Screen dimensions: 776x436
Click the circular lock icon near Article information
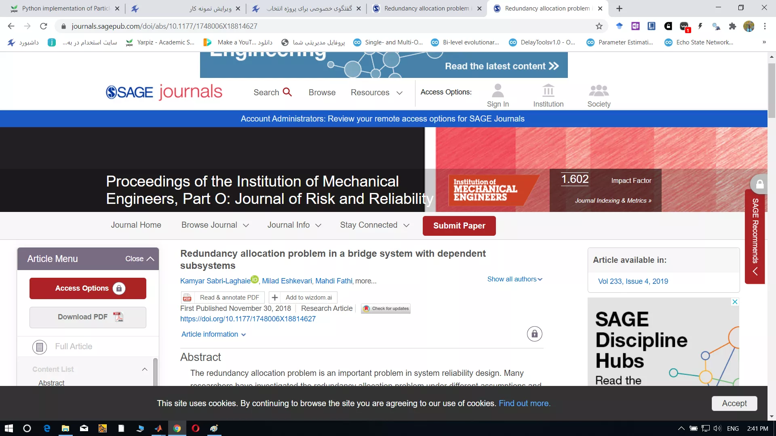tap(534, 334)
